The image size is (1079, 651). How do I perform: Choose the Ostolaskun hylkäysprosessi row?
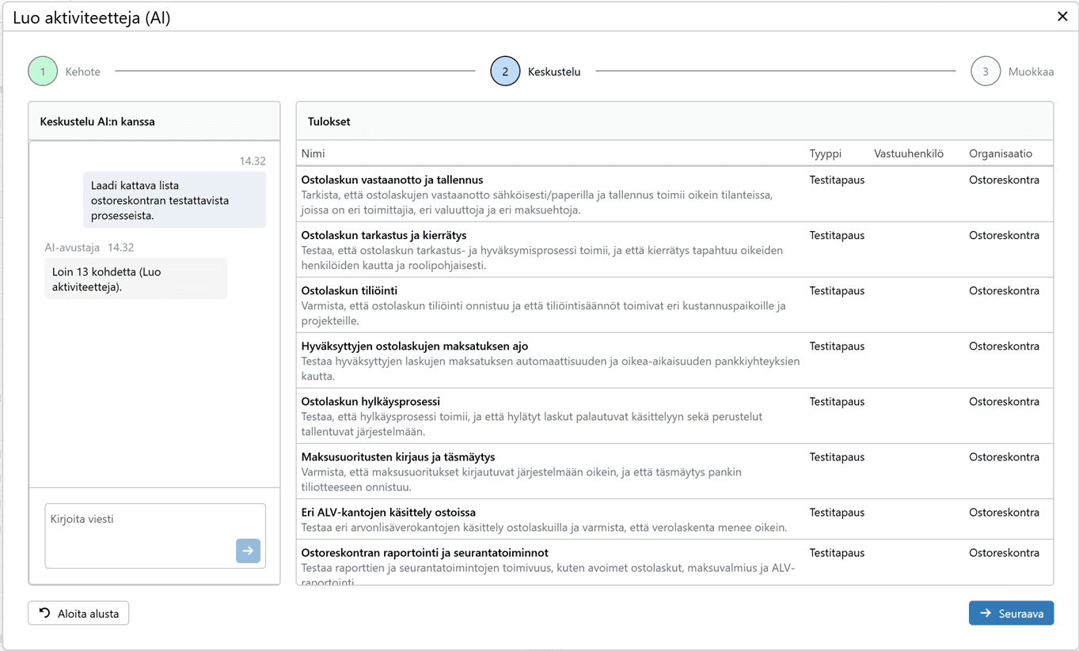coord(370,402)
